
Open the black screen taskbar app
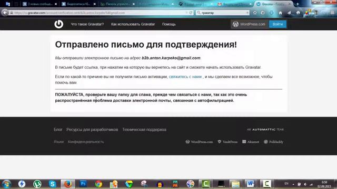(x=221, y=184)
